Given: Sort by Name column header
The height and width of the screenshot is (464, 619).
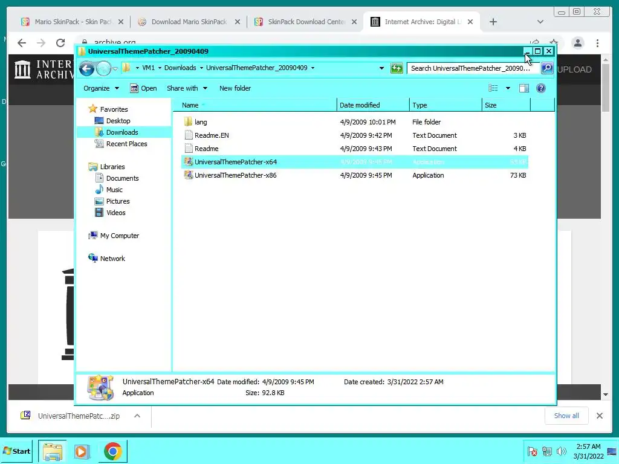Looking at the screenshot, I should pyautogui.click(x=254, y=105).
